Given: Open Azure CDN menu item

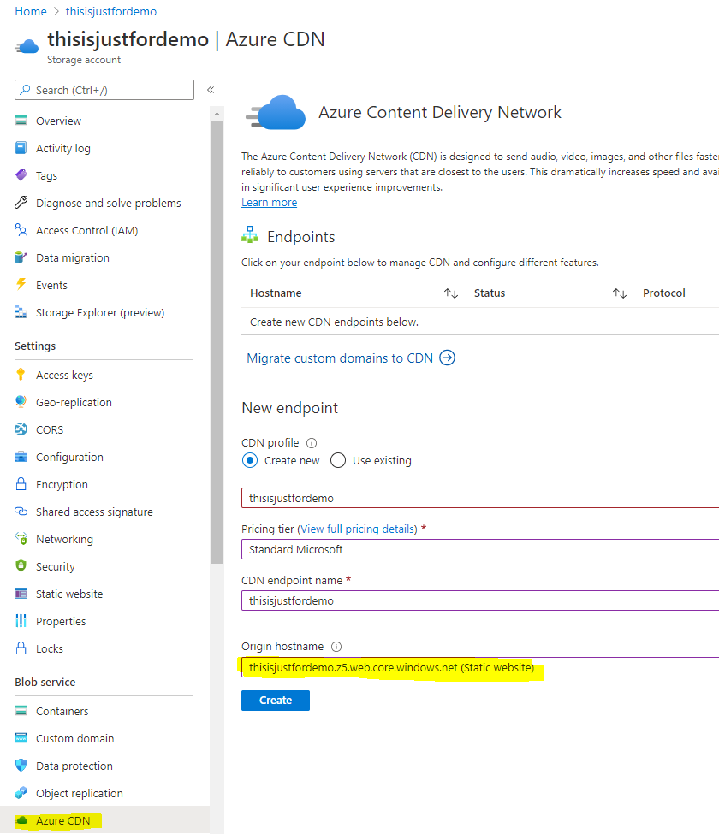Looking at the screenshot, I should (104, 820).
